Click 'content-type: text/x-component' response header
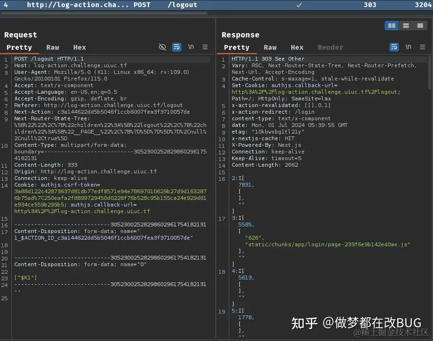This screenshot has width=433, height=341. (281, 118)
